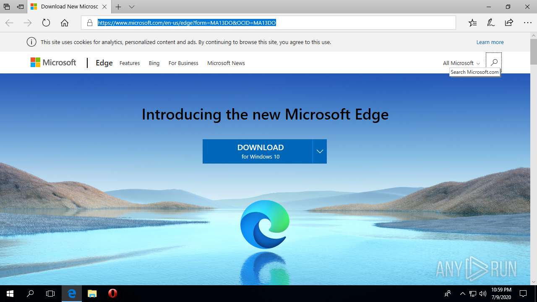
Task: Click the Share page icon
Action: point(509,23)
